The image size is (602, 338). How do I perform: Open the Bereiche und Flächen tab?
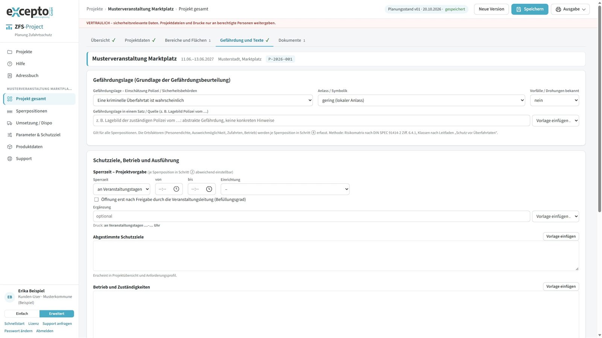tap(188, 40)
